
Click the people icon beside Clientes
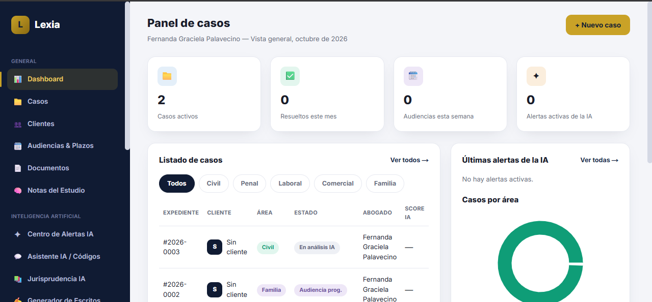tap(18, 124)
